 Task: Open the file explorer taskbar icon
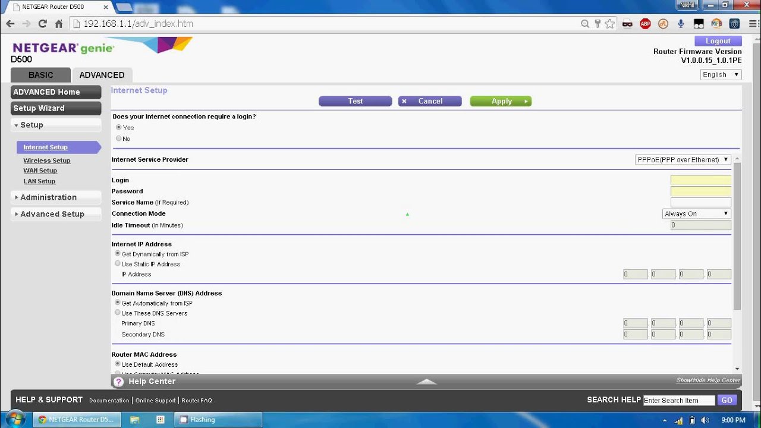coord(135,420)
